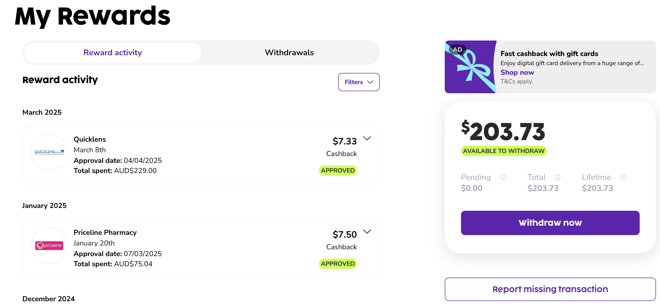The image size is (660, 305).
Task: Expand the Quicklens cashback entry chevron
Action: click(x=367, y=138)
